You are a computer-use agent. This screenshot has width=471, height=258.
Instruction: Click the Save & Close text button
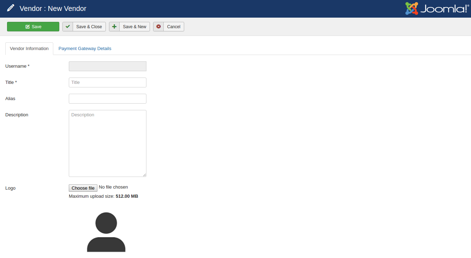[x=89, y=27]
